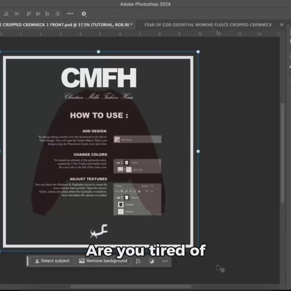Open the options bar gear settings
Viewport: 291px width, 291px height.
[x=84, y=14]
